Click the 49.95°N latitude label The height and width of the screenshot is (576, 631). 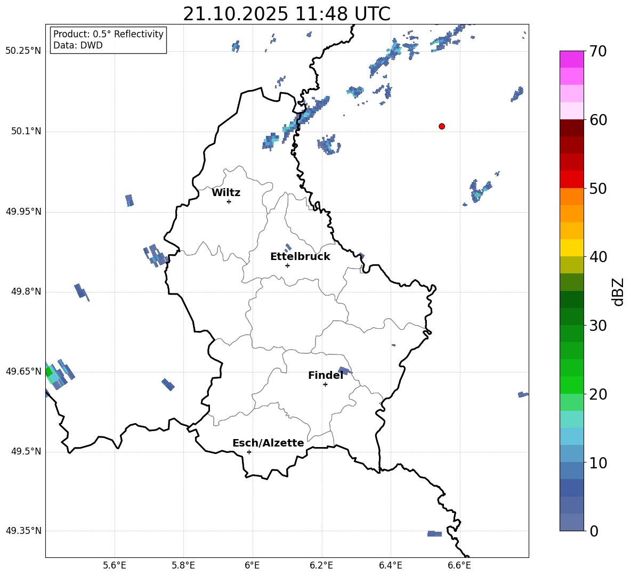[x=23, y=212]
